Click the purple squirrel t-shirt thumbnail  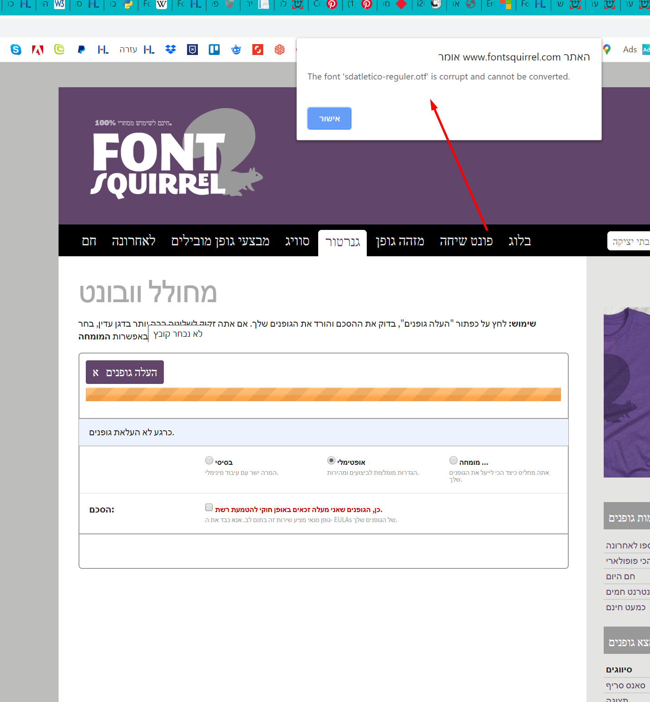pyautogui.click(x=627, y=392)
